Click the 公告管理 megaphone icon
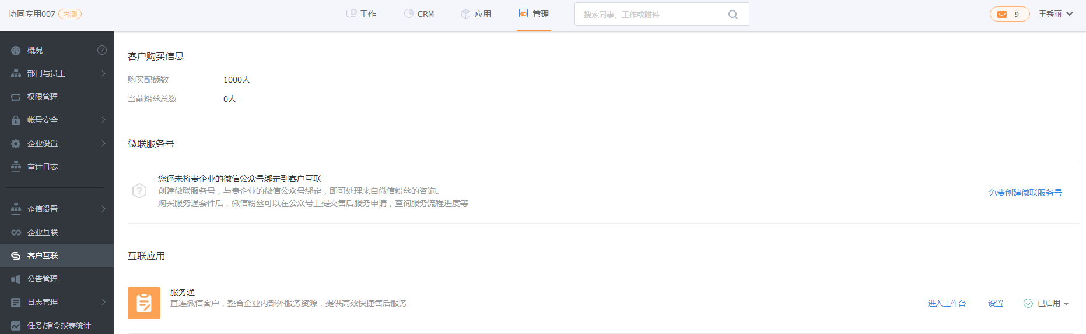Viewport: 1086px width, 334px height. point(16,279)
